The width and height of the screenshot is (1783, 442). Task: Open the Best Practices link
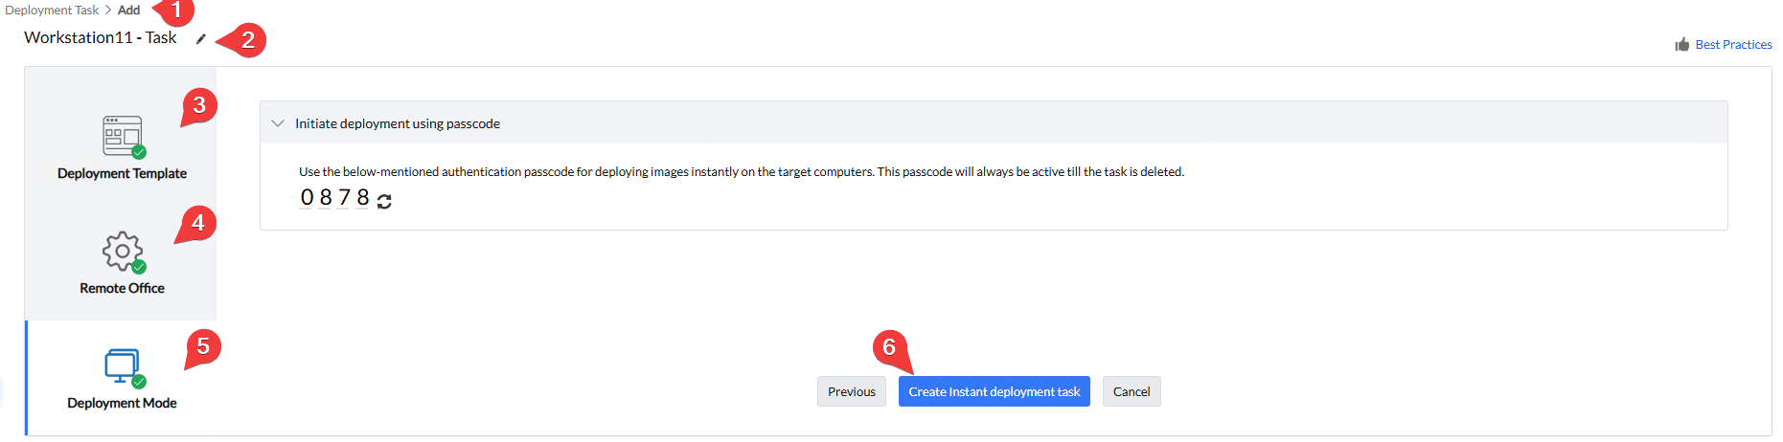pyautogui.click(x=1733, y=45)
